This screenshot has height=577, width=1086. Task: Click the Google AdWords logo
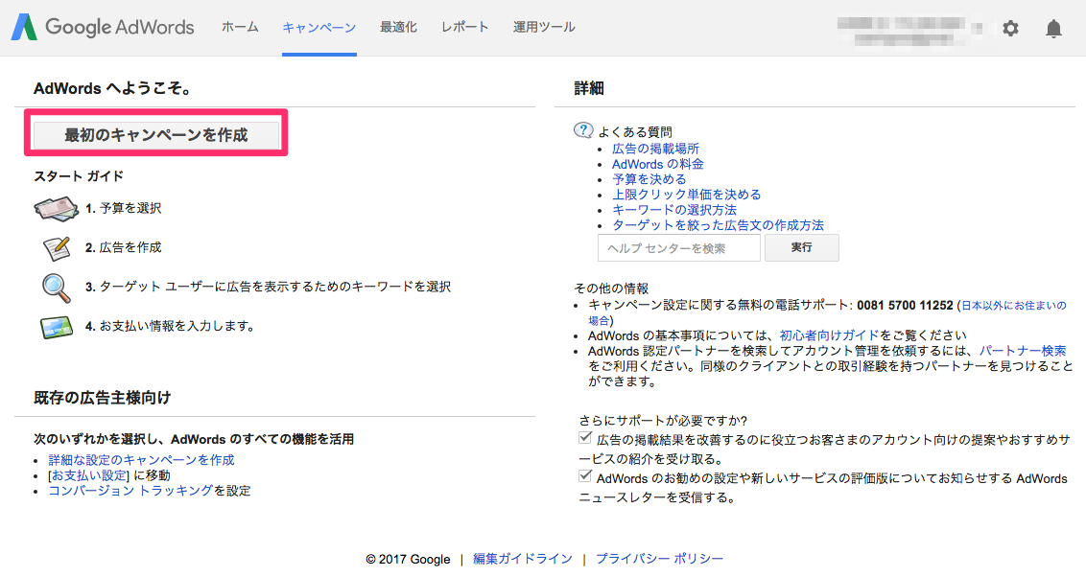coord(103,27)
